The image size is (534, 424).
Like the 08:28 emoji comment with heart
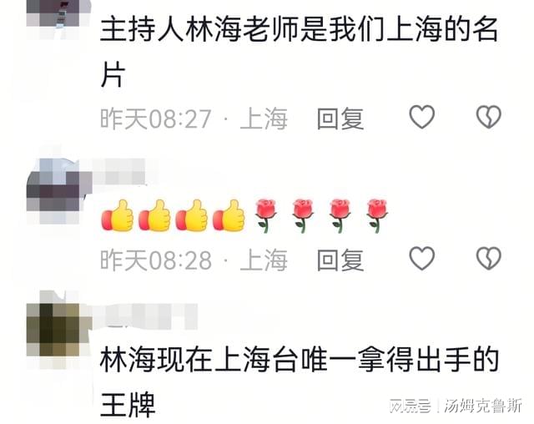pyautogui.click(x=421, y=259)
